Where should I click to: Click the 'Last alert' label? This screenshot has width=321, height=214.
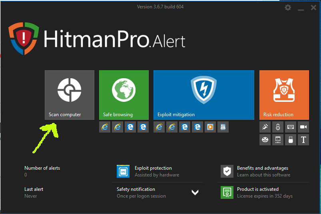34,189
